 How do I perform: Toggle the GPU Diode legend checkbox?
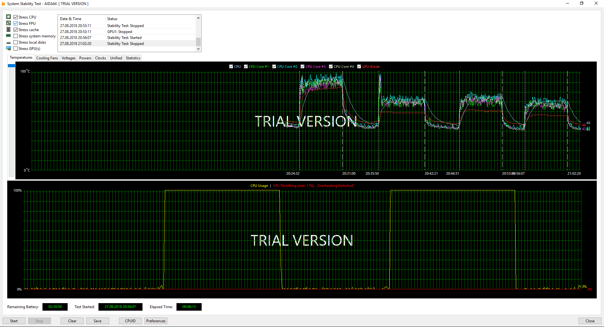(359, 67)
